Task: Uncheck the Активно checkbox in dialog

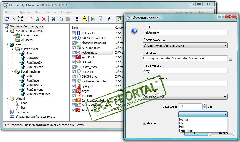Action: 144,123
